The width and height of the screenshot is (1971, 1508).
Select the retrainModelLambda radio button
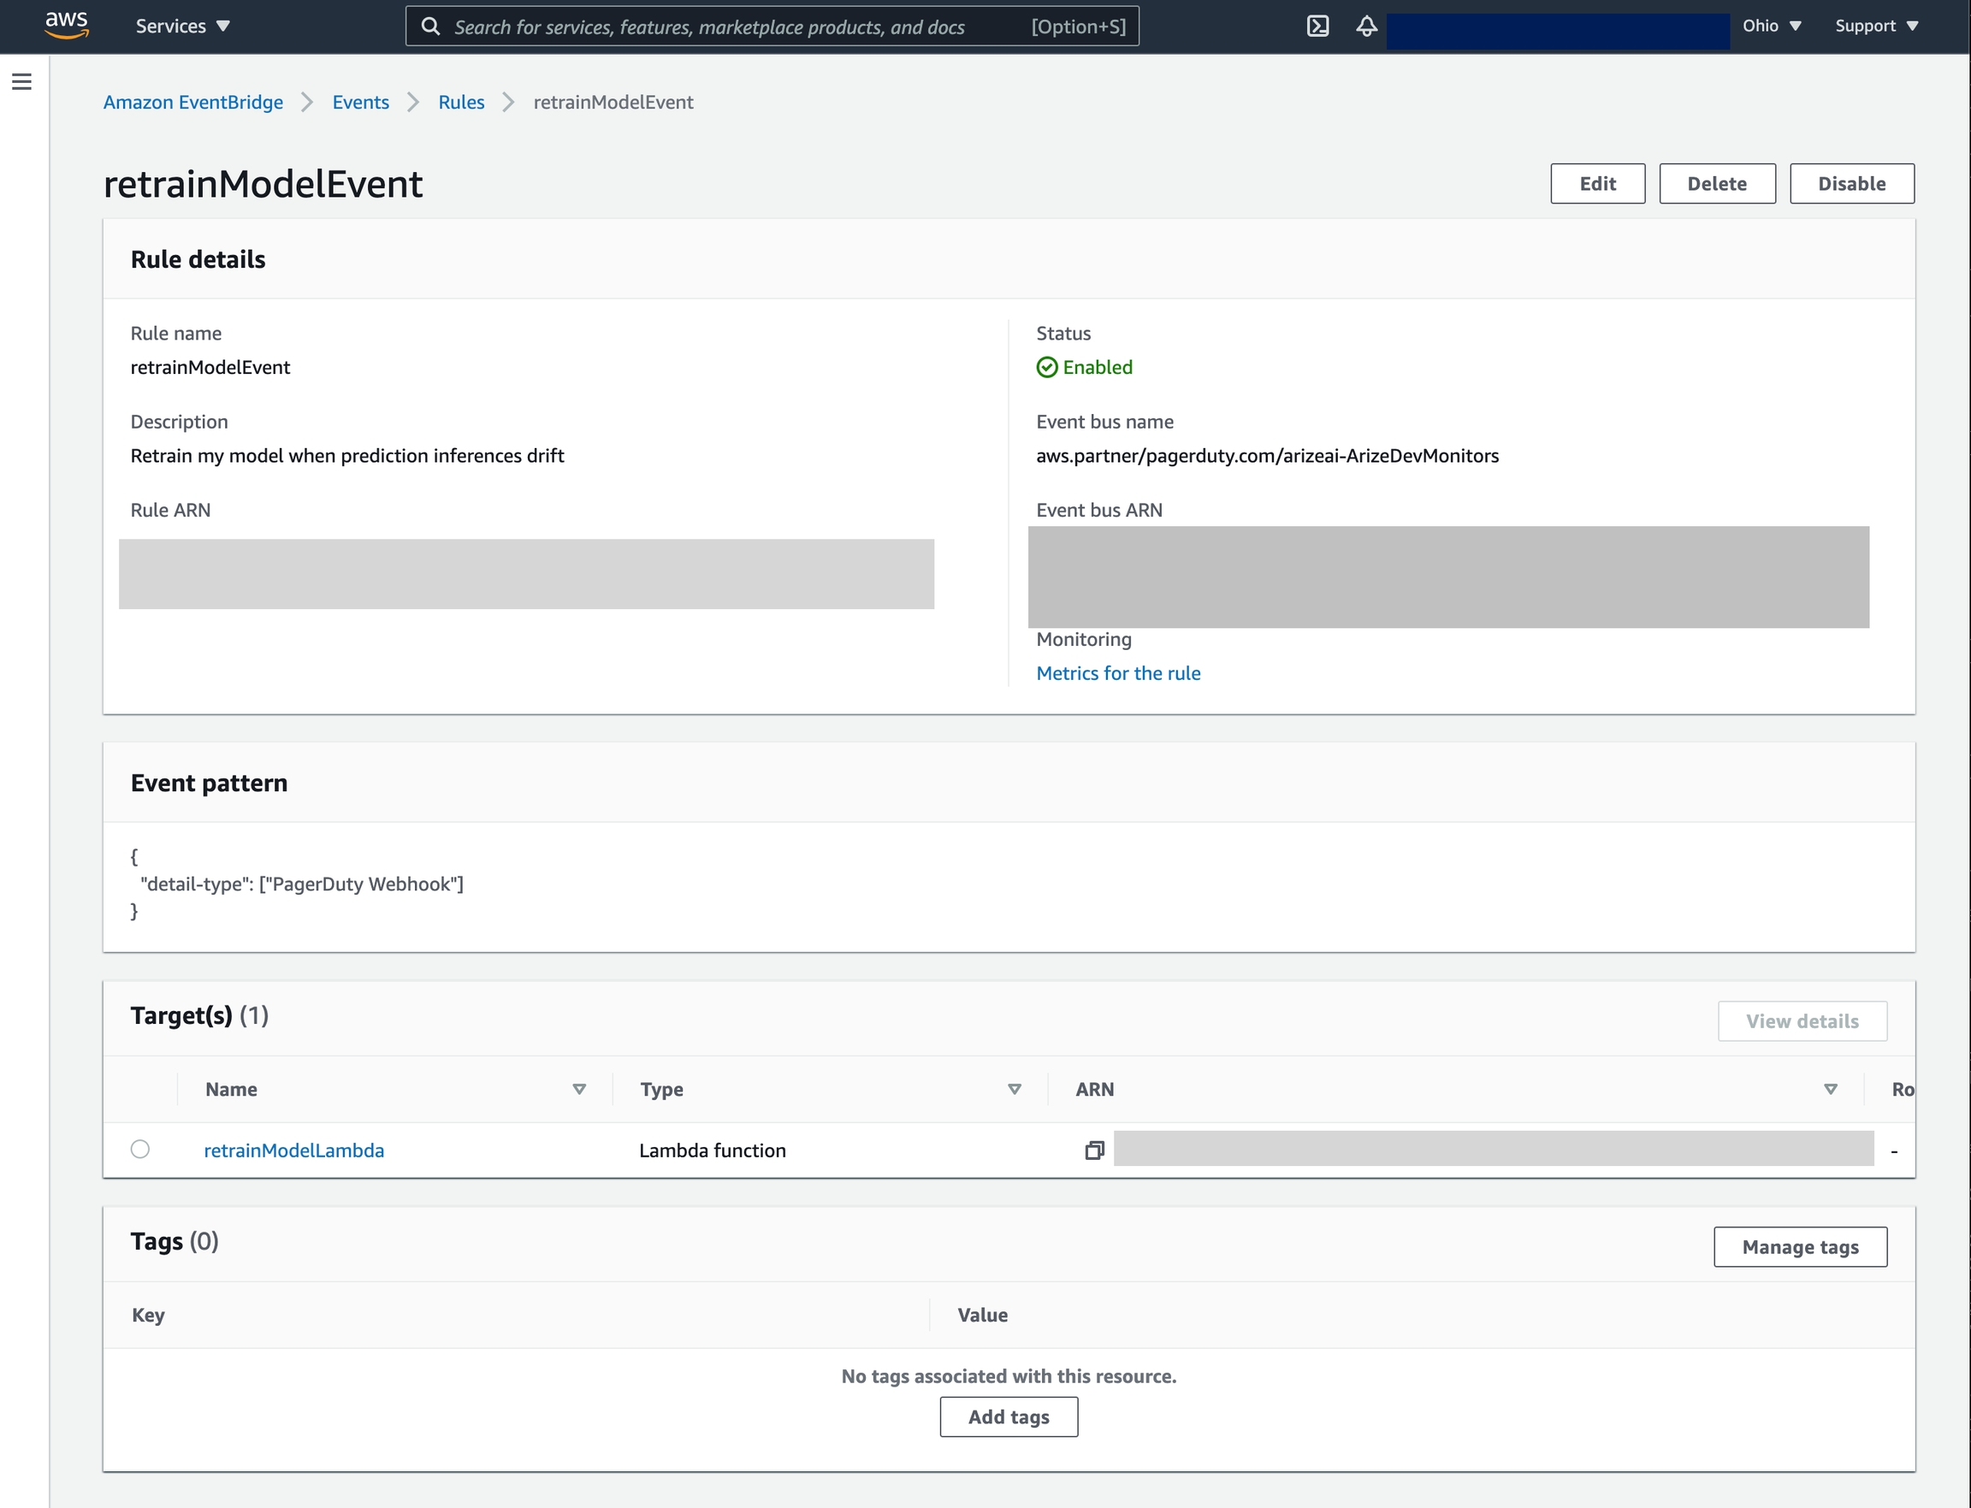tap(140, 1149)
